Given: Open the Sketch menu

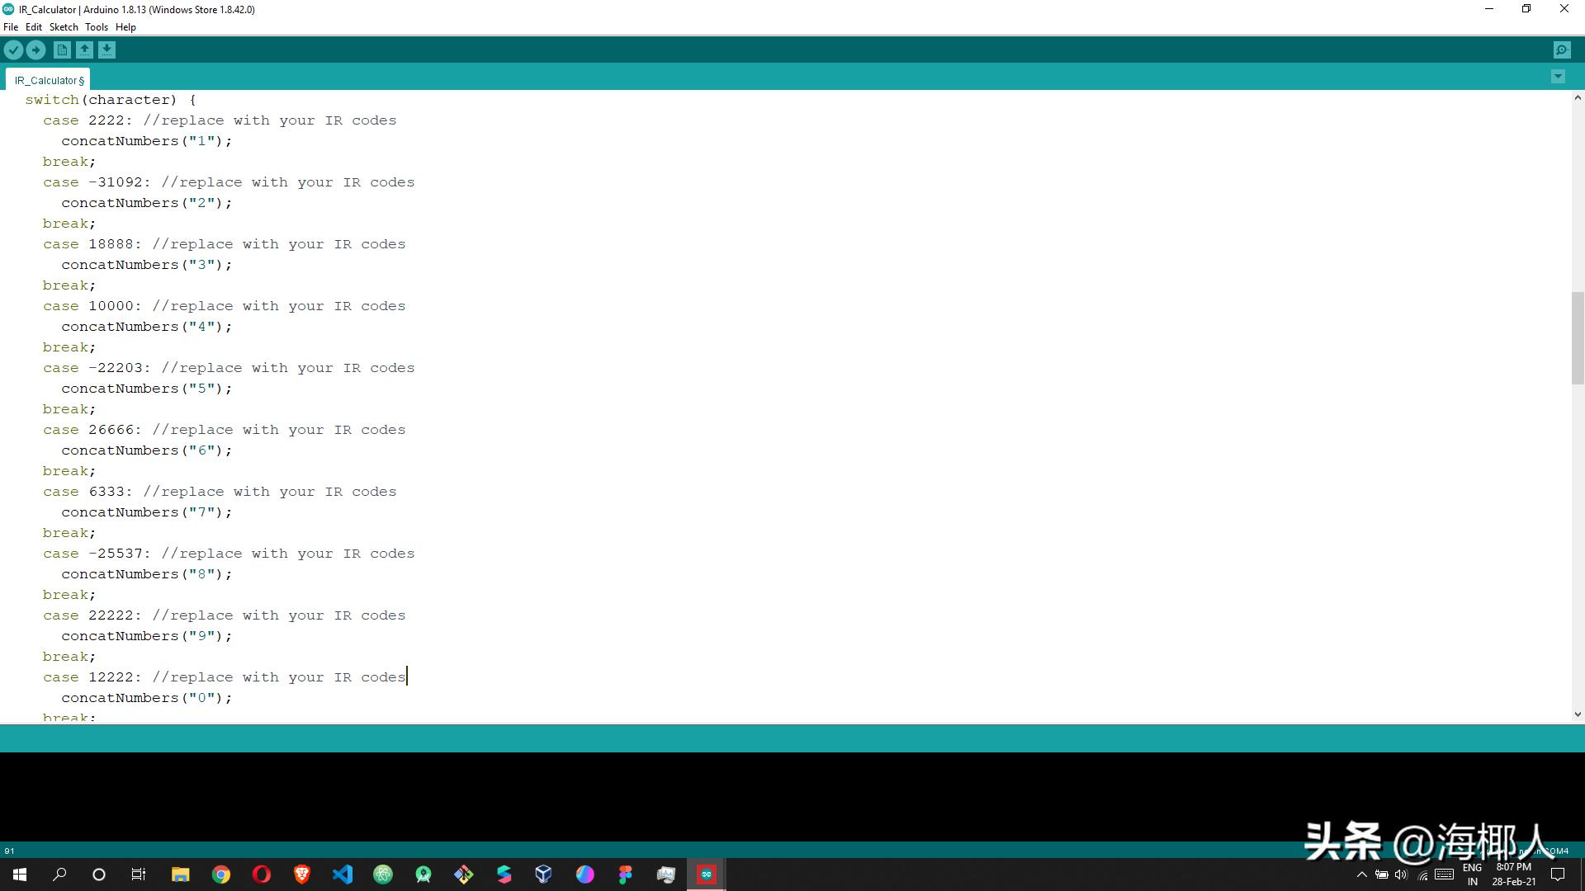Looking at the screenshot, I should point(64,26).
